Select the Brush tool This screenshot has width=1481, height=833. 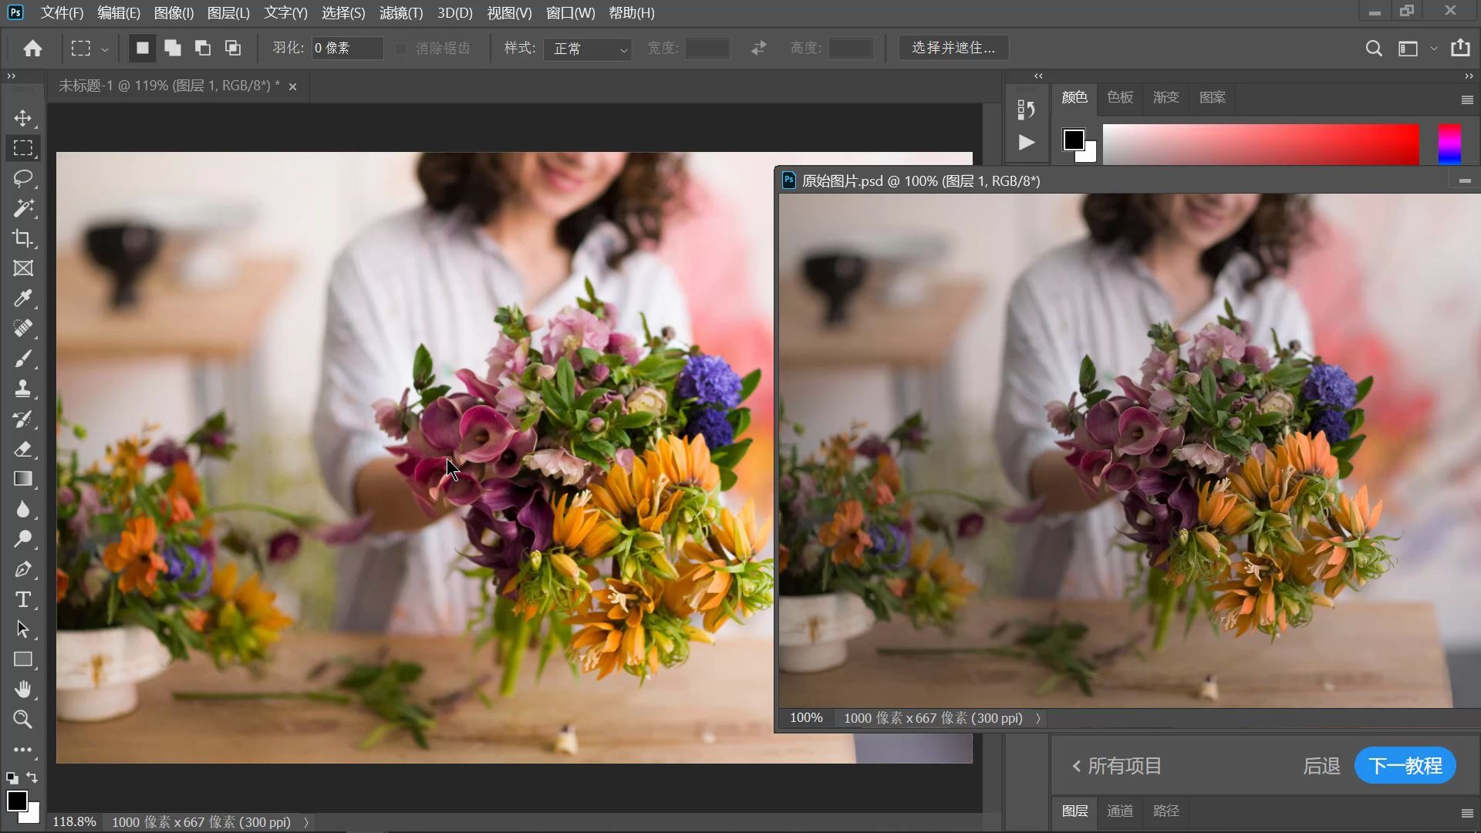point(23,359)
